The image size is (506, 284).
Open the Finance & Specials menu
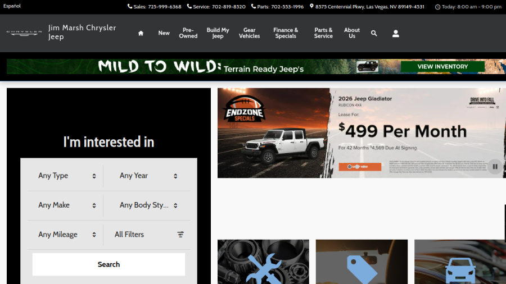click(x=286, y=33)
